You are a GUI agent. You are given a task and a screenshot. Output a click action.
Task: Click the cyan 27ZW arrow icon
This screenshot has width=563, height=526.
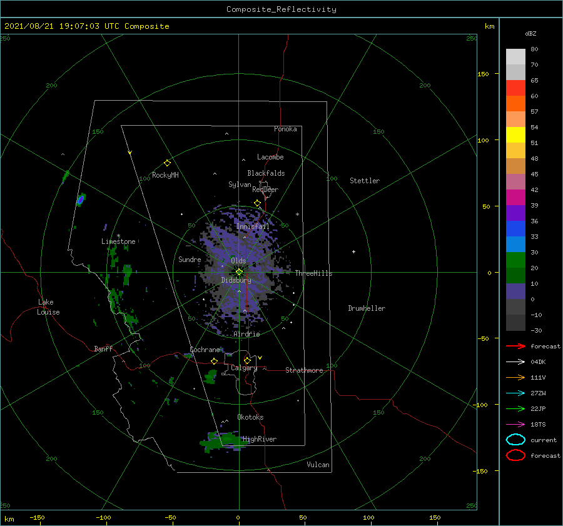coord(515,393)
